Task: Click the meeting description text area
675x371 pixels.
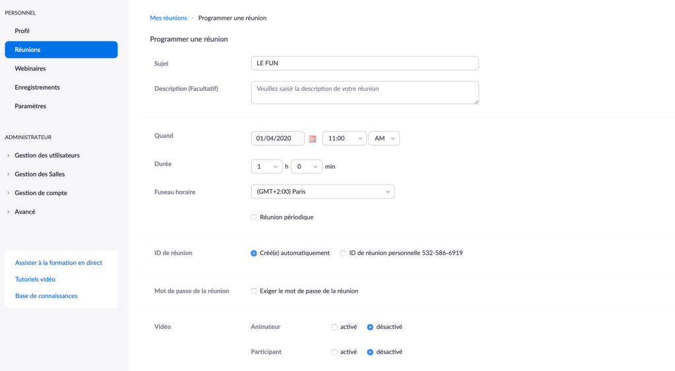Action: tap(365, 92)
